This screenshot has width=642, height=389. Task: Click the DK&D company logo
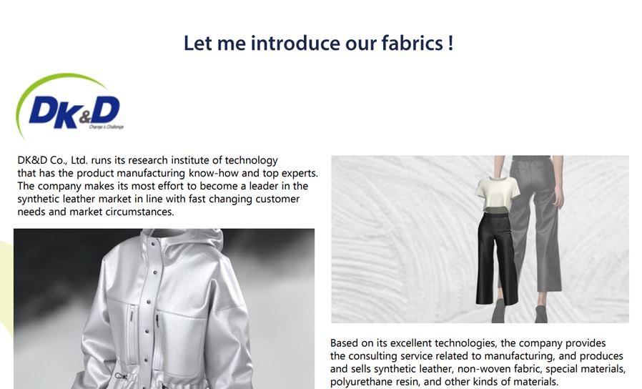[69, 107]
